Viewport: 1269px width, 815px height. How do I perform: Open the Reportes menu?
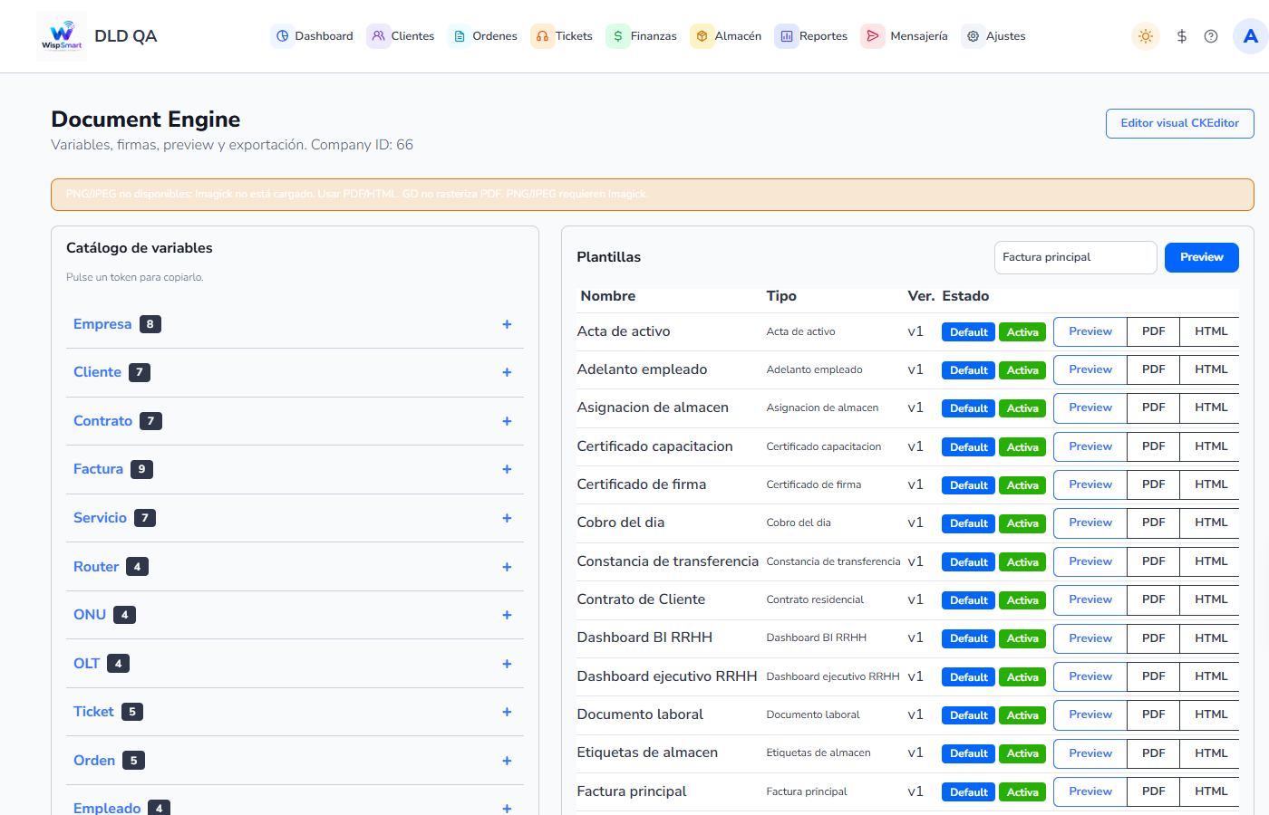point(811,36)
